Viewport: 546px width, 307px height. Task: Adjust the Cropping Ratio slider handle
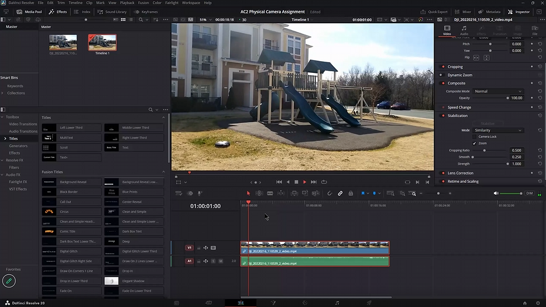coord(484,151)
